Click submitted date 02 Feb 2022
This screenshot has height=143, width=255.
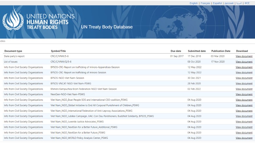pos(194,89)
